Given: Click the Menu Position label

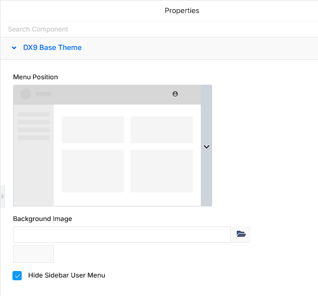Looking at the screenshot, I should pyautogui.click(x=35, y=77).
